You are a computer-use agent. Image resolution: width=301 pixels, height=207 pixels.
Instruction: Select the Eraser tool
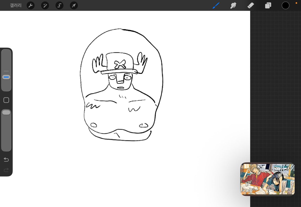(251, 5)
